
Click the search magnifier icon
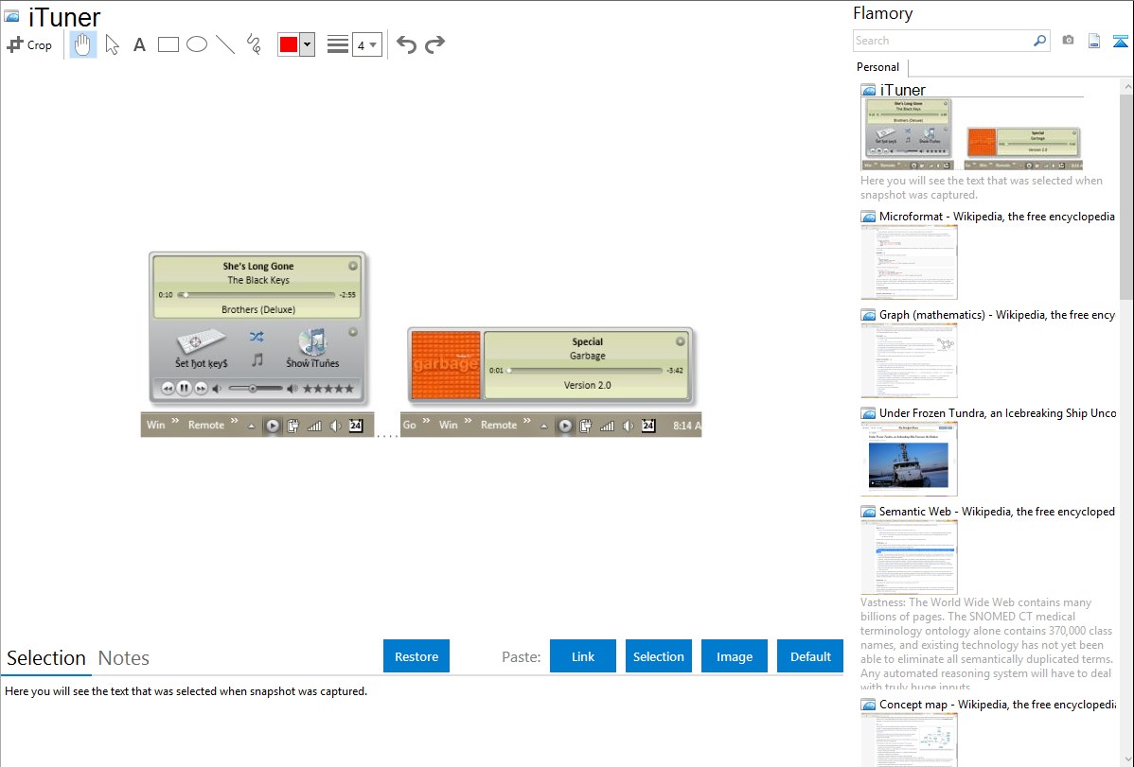click(x=1039, y=41)
